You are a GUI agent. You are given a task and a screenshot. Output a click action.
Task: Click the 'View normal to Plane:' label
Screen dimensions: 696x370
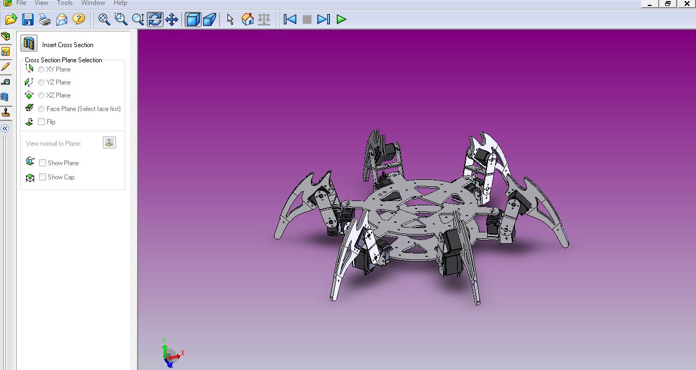click(x=54, y=144)
